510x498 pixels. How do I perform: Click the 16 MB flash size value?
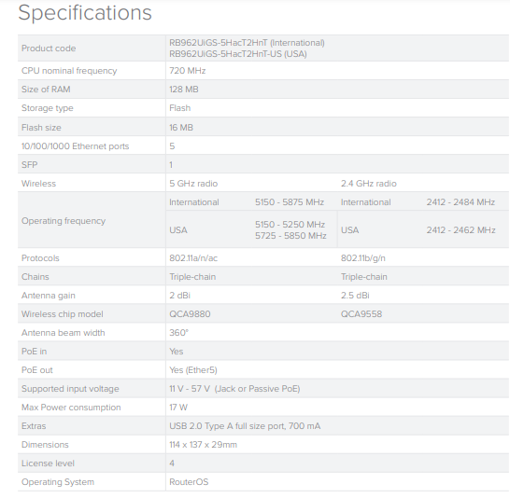pos(181,128)
